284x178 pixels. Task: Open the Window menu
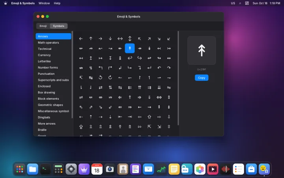[44, 3]
